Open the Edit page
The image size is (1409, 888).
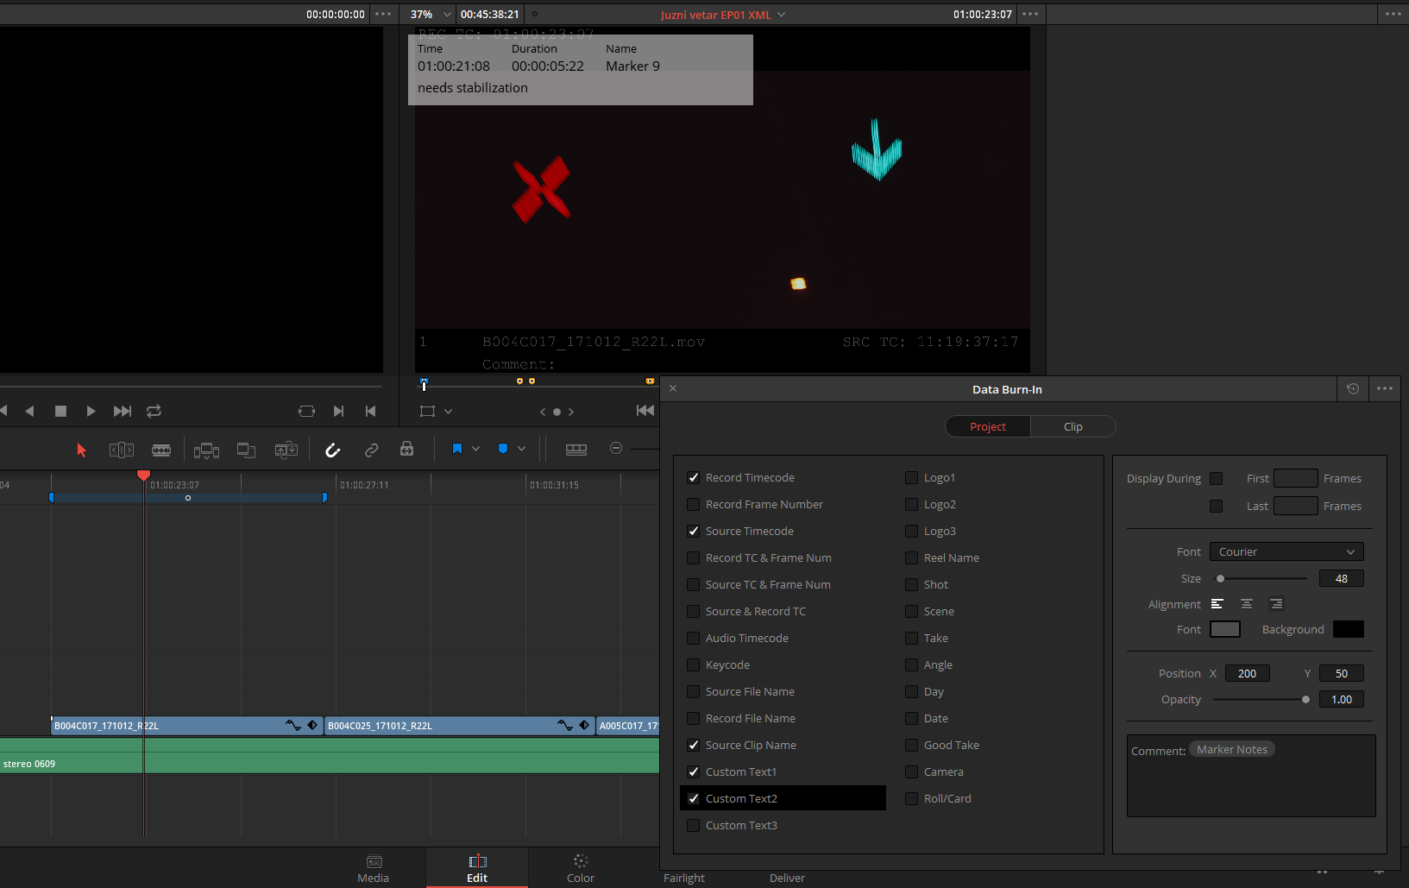pyautogui.click(x=477, y=869)
